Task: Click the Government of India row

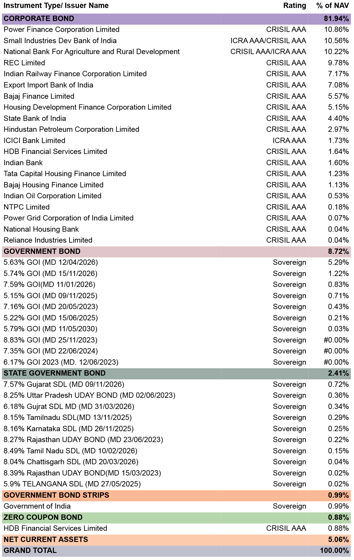Action: tap(176, 506)
